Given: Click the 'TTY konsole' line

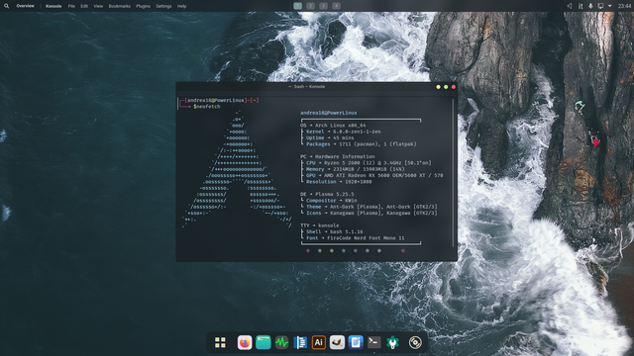Looking at the screenshot, I should click(319, 225).
